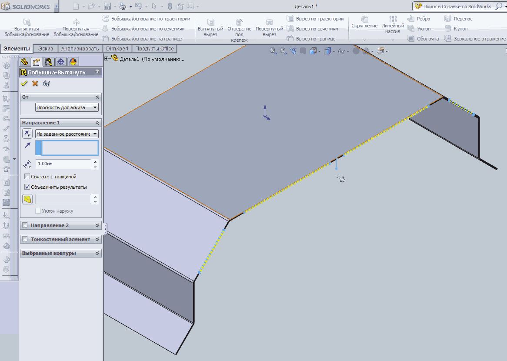Open the Print dropdown arrow

pos(130,7)
